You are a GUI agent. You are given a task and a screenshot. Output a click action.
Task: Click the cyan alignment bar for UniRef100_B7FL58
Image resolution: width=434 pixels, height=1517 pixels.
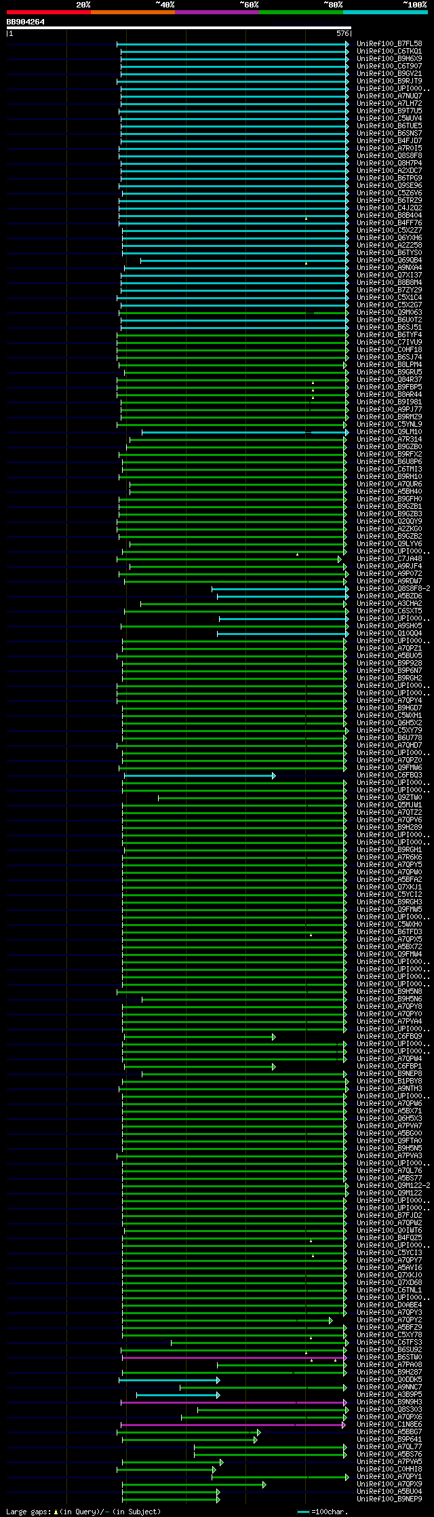coord(233,44)
